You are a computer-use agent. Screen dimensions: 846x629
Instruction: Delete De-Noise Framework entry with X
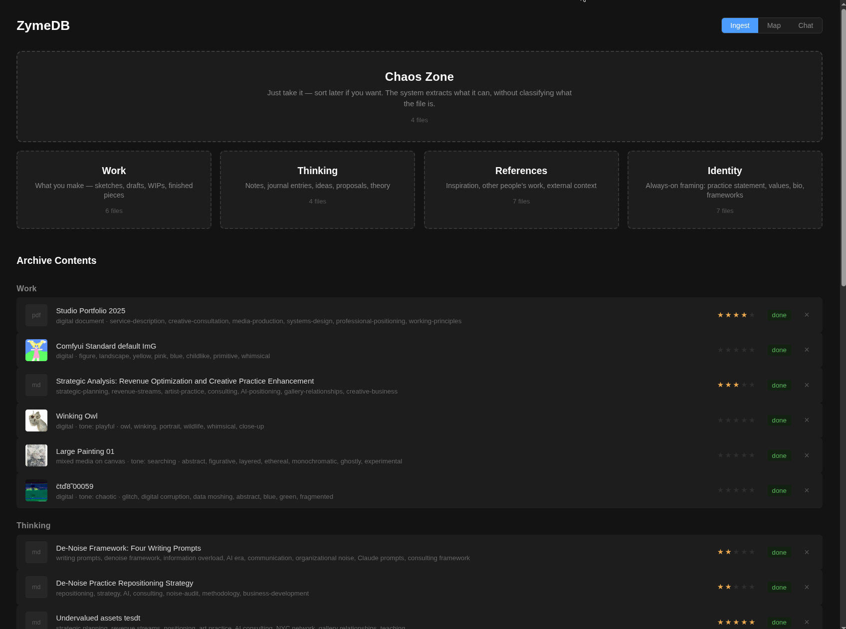(x=807, y=552)
